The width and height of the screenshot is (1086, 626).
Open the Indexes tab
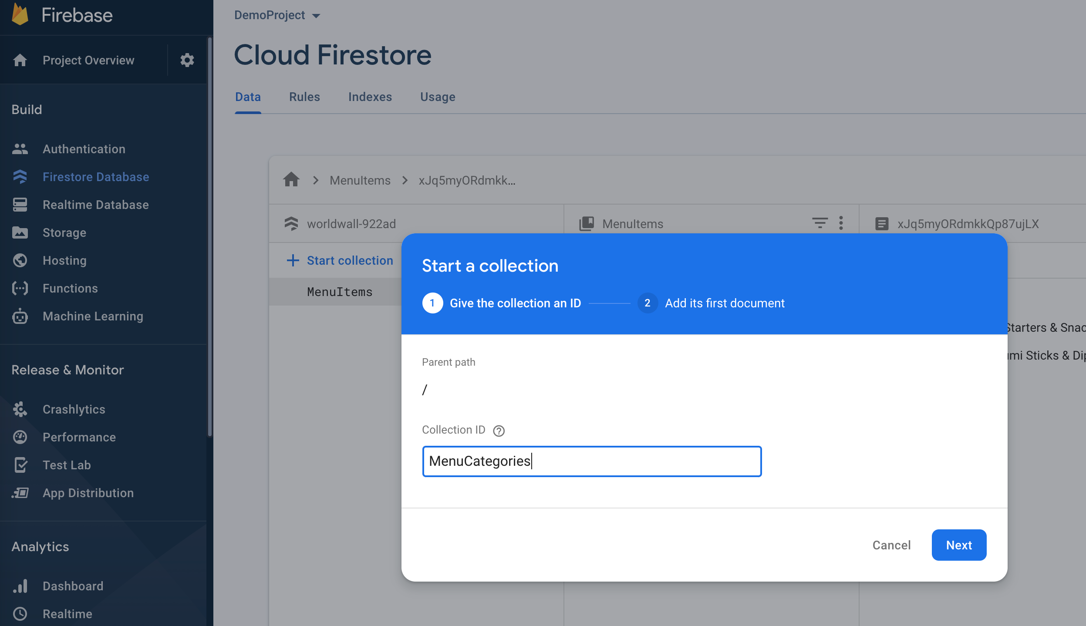click(370, 97)
